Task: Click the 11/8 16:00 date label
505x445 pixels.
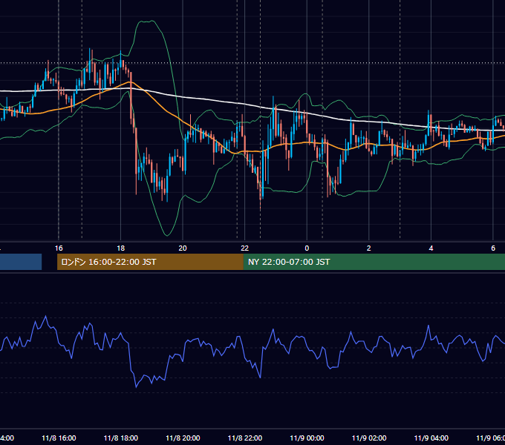Action: (x=59, y=438)
